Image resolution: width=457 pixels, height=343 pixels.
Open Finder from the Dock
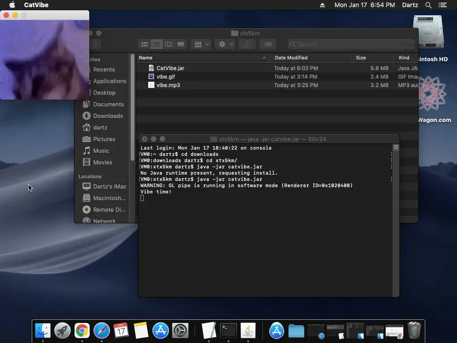click(43, 330)
